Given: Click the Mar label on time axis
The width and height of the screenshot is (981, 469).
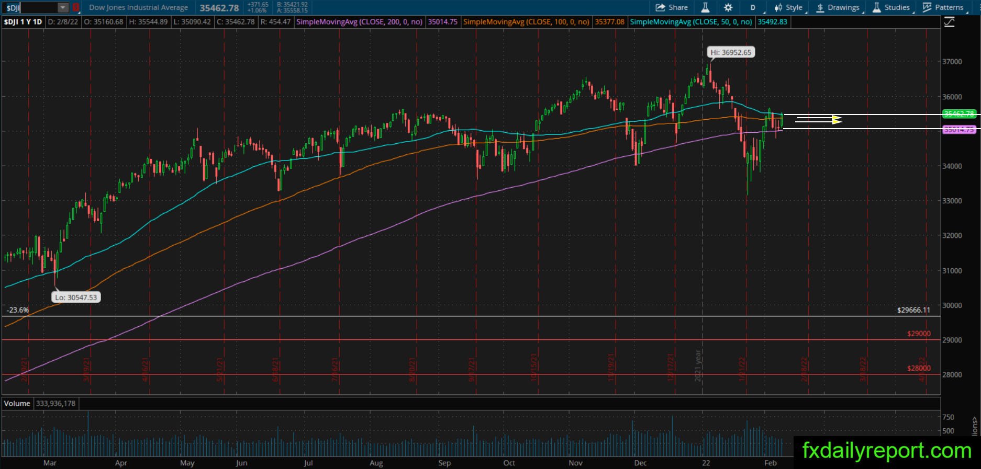Looking at the screenshot, I should [50, 463].
